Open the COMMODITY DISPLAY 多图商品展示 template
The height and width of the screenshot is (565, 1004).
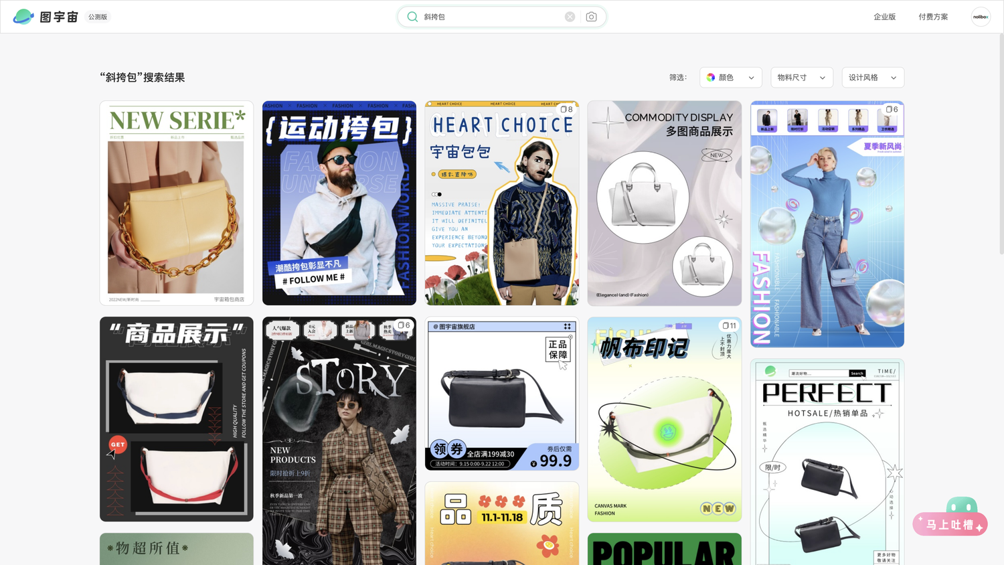pyautogui.click(x=665, y=203)
